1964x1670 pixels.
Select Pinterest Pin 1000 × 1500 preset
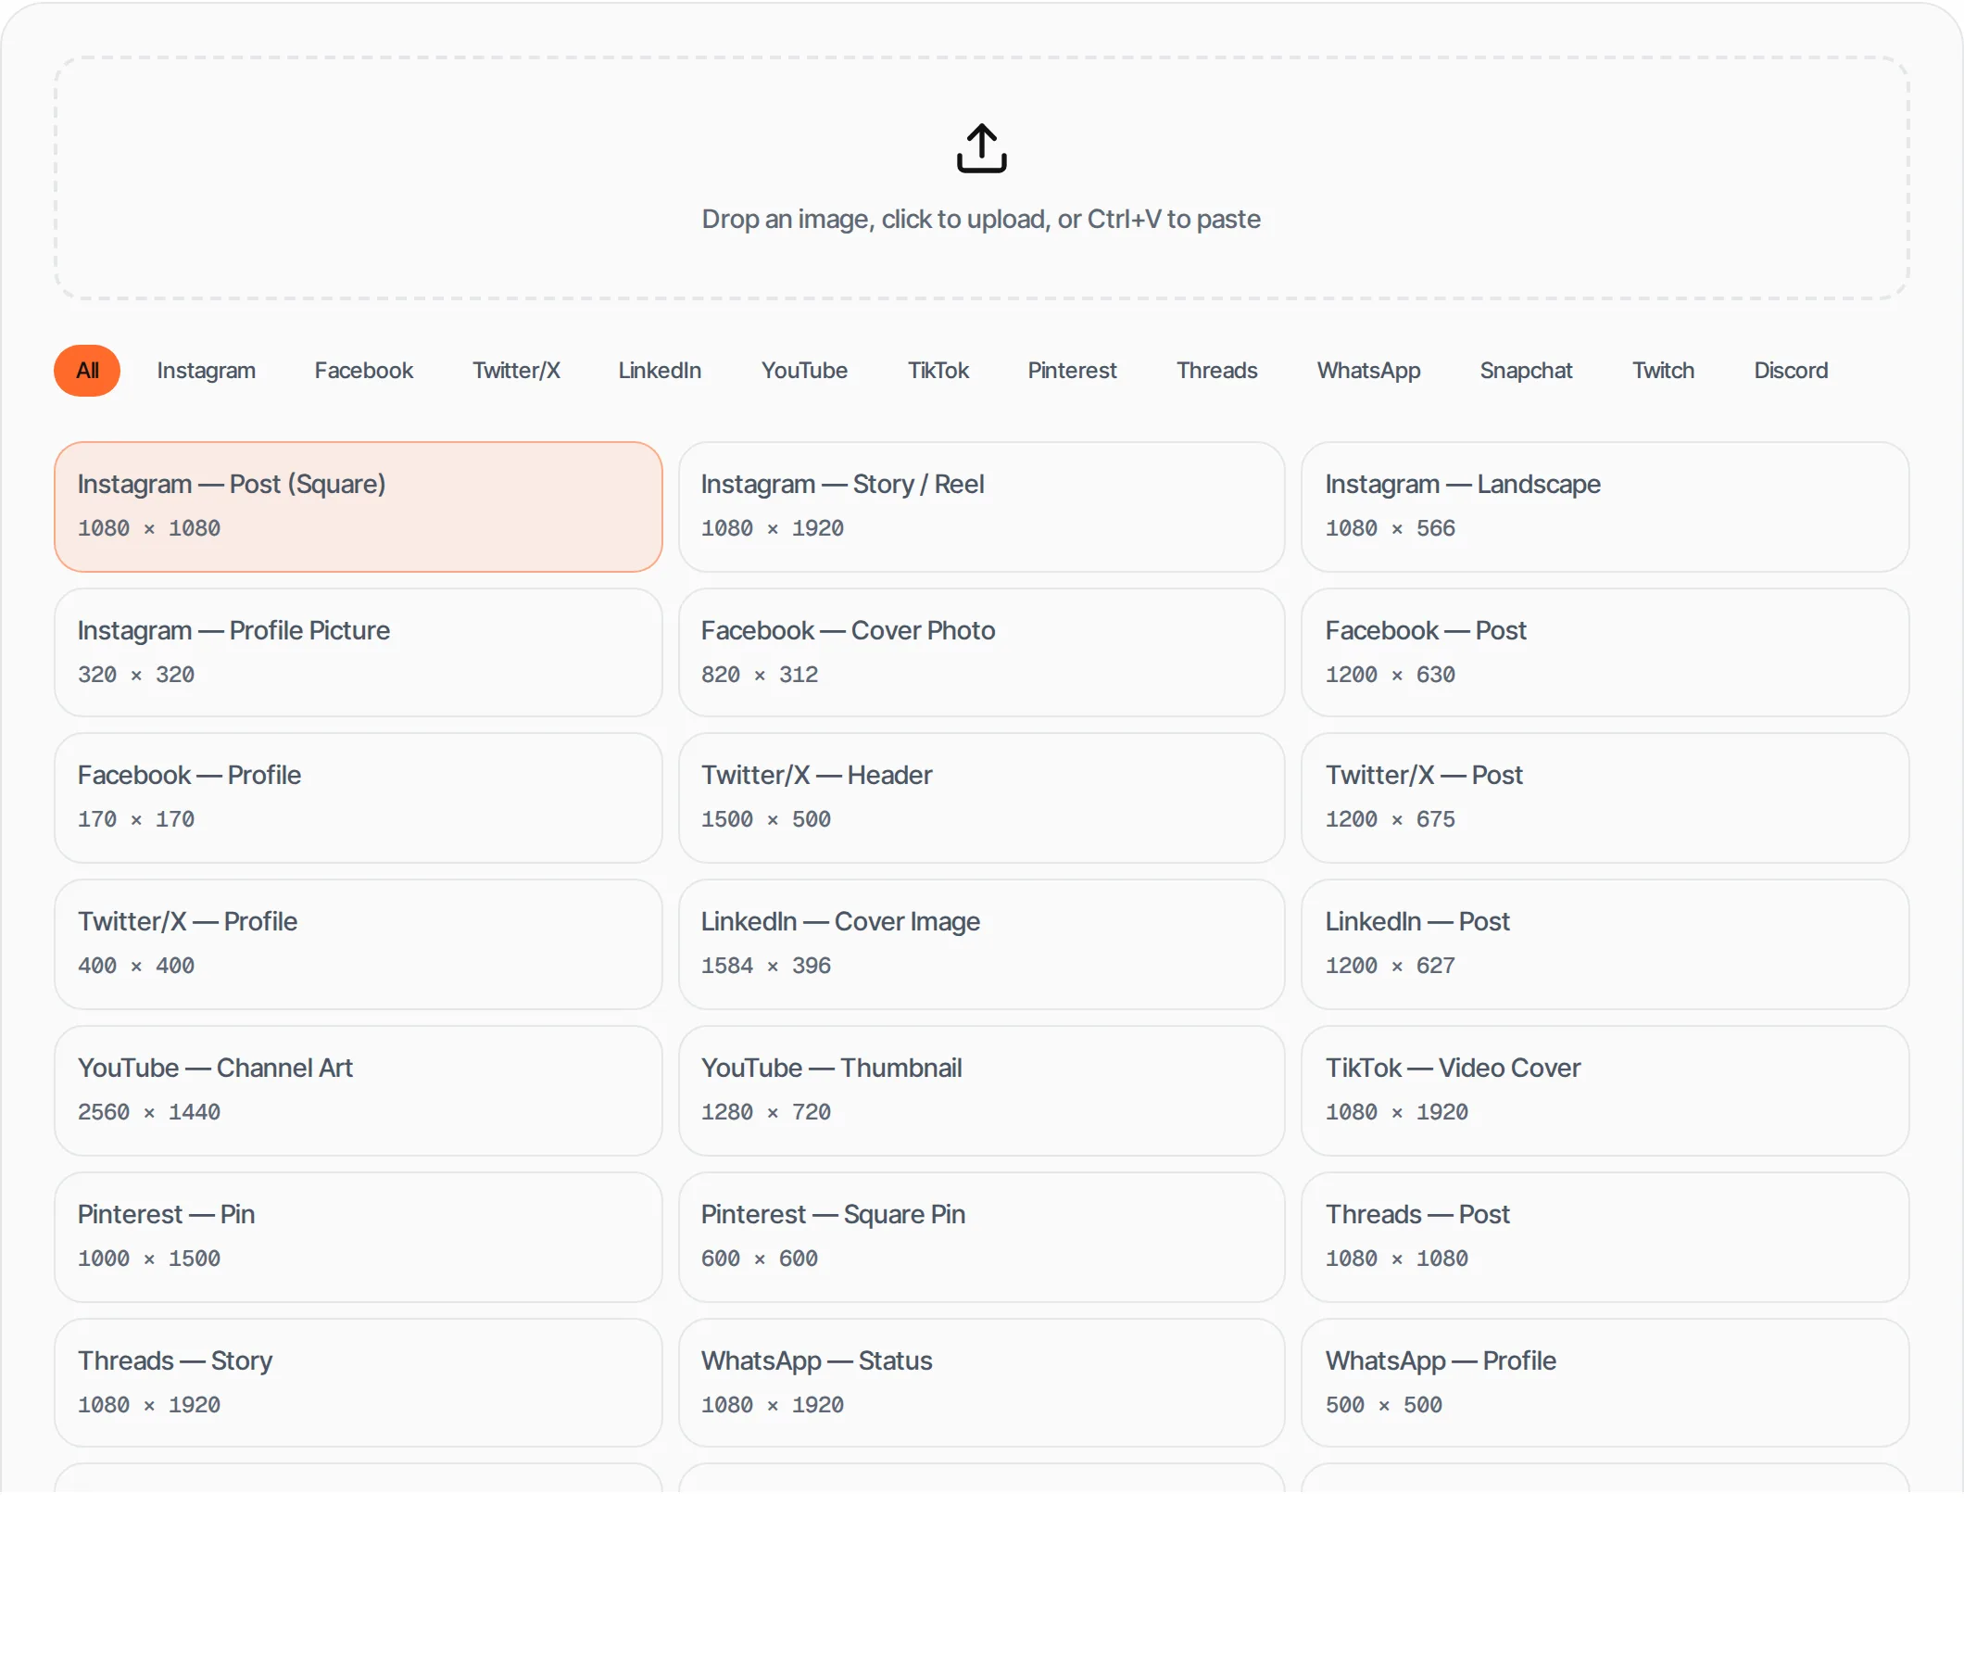coord(358,1236)
